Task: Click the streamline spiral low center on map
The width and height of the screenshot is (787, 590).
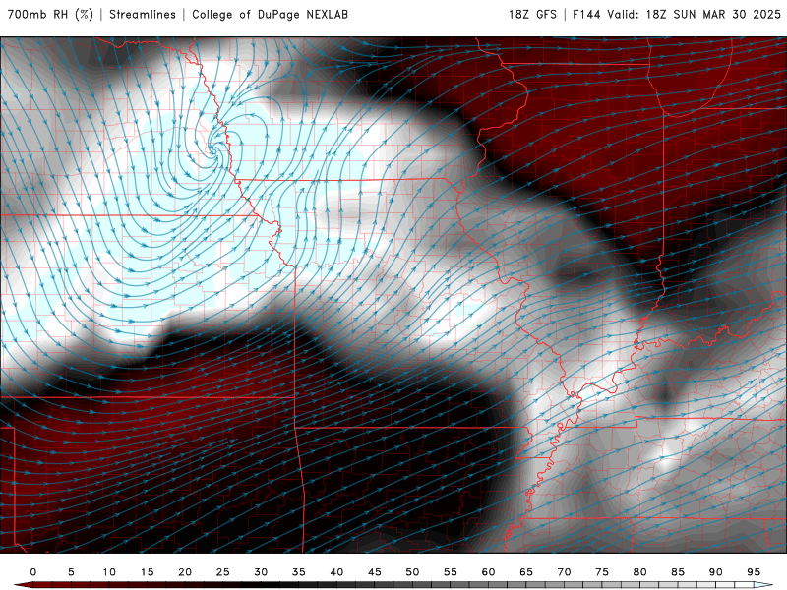Action: (212, 149)
